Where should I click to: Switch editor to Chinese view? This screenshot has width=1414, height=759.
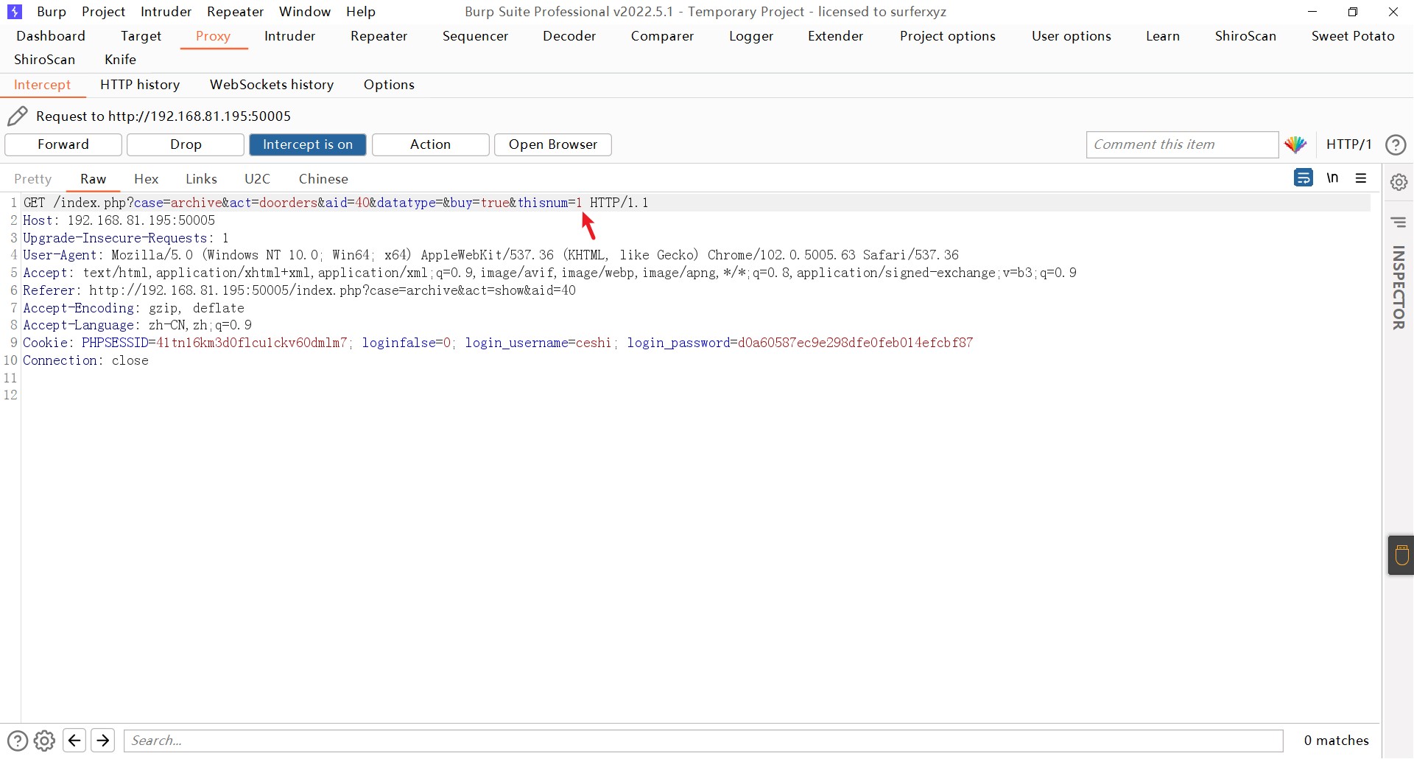pos(323,179)
